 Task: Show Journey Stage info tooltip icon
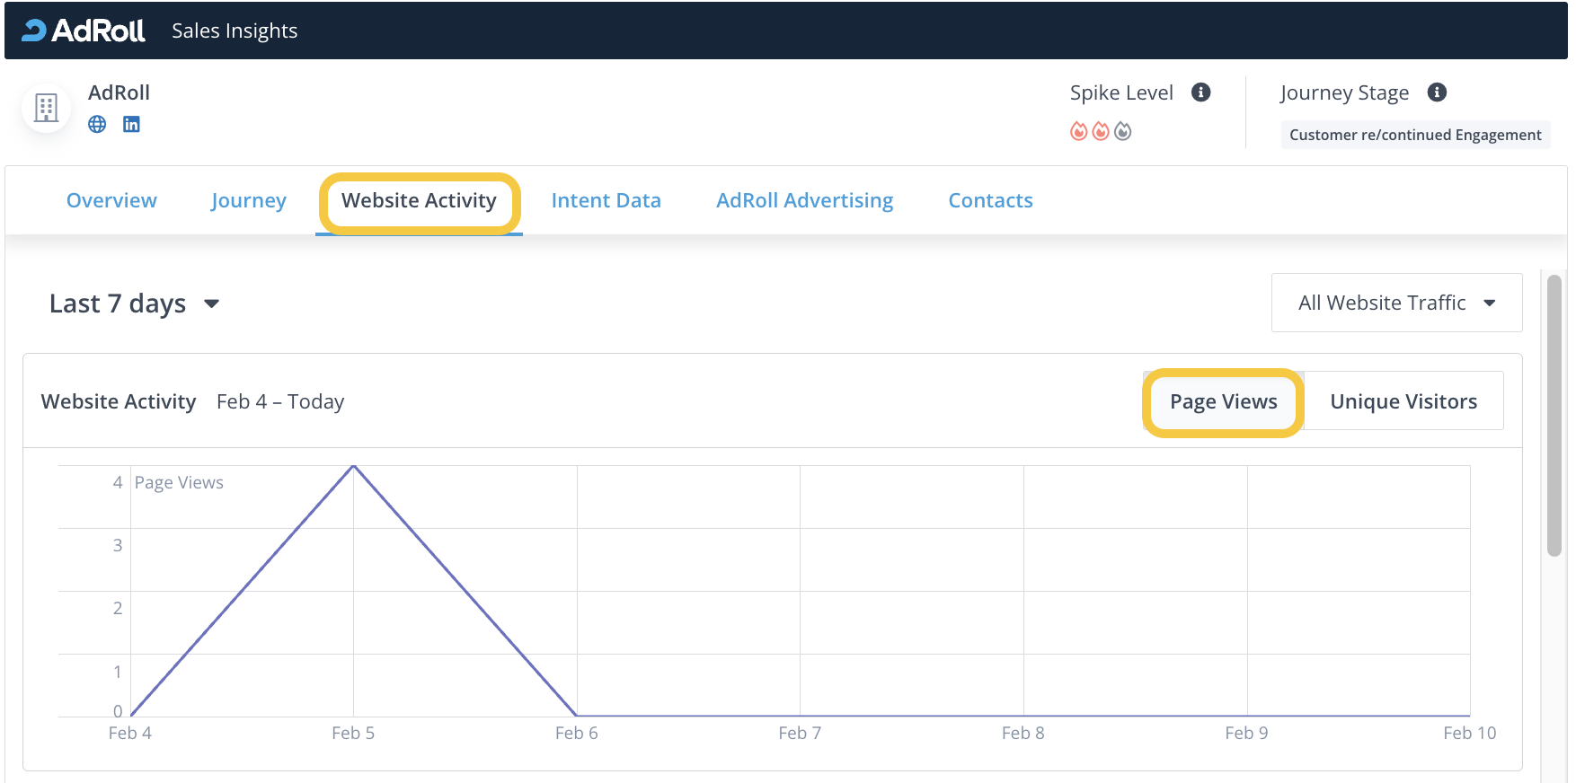(x=1437, y=92)
